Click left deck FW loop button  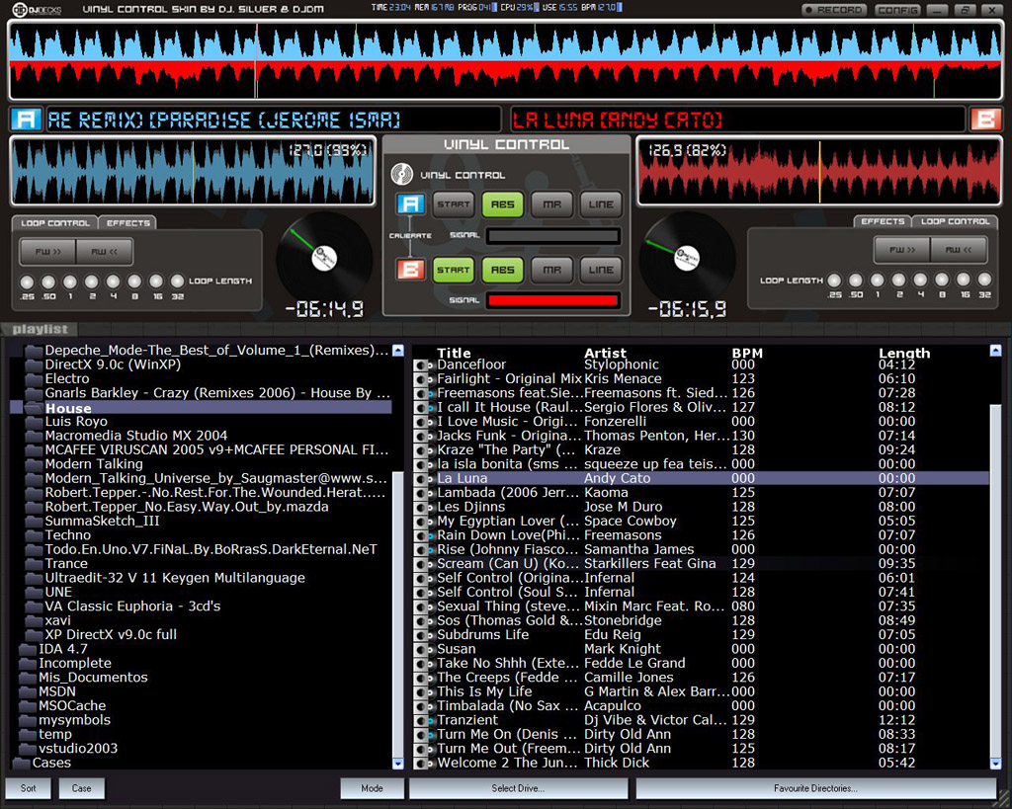[x=47, y=252]
